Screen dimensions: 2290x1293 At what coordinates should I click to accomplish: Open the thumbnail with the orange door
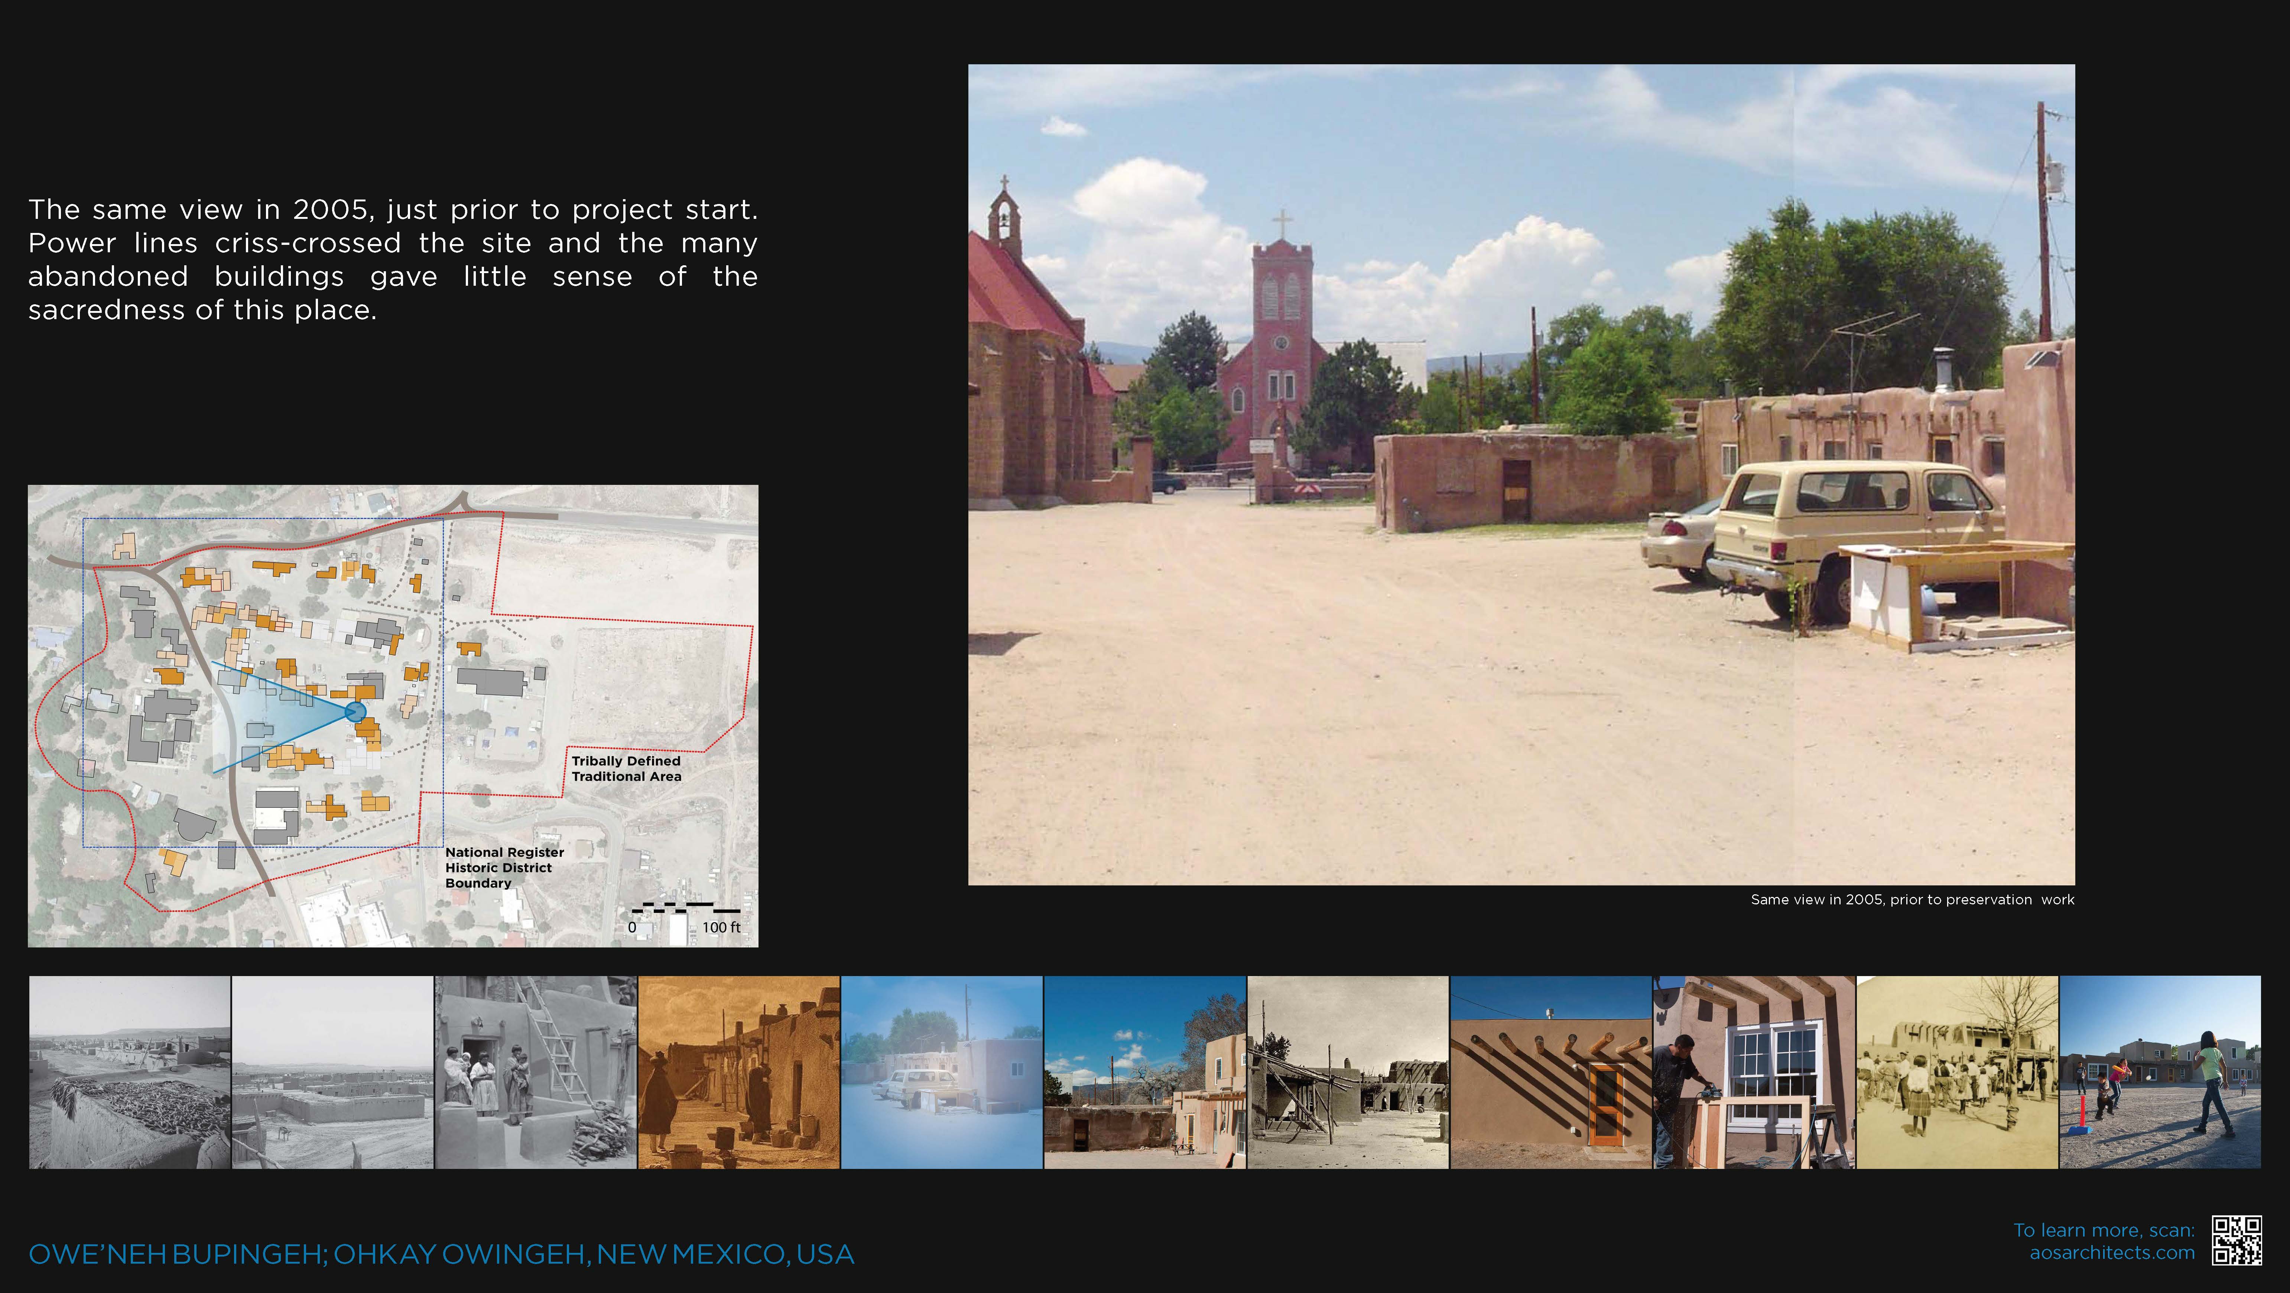(1550, 1072)
